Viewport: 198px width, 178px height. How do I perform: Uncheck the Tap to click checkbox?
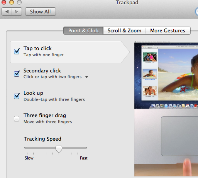[x=17, y=51]
